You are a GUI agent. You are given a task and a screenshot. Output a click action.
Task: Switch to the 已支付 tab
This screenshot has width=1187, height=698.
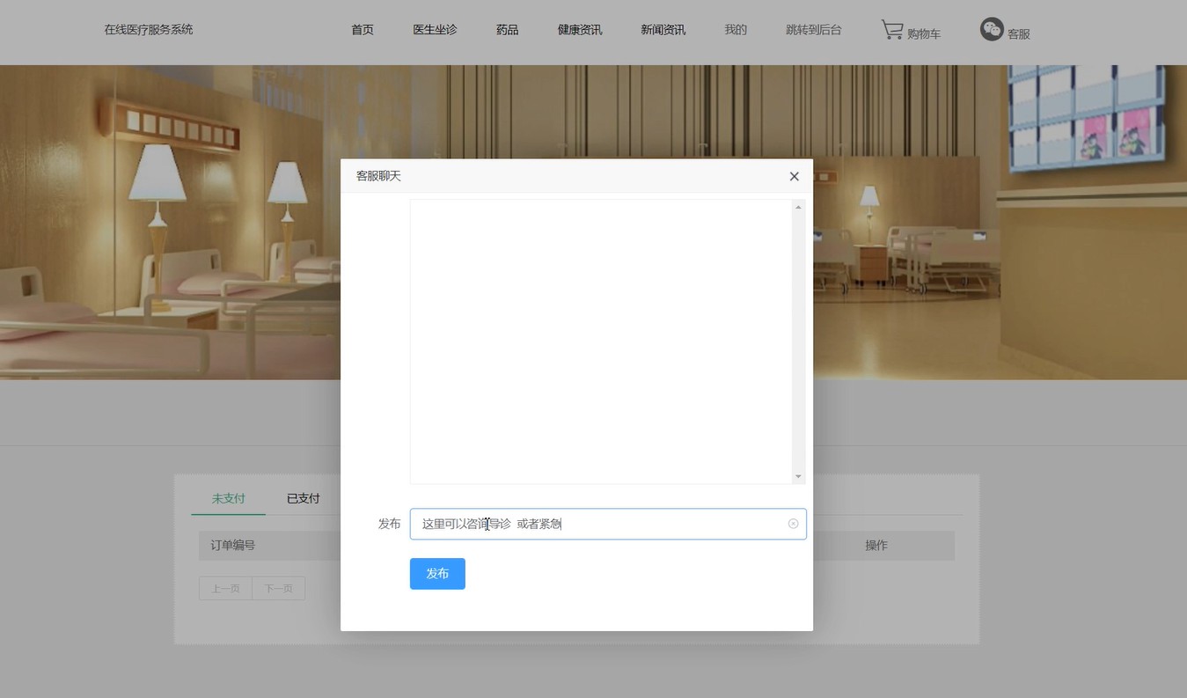303,498
